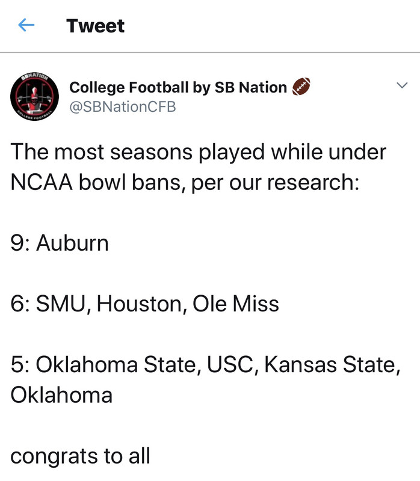
Task: Open the SB Nation profile picture
Action: 34,98
